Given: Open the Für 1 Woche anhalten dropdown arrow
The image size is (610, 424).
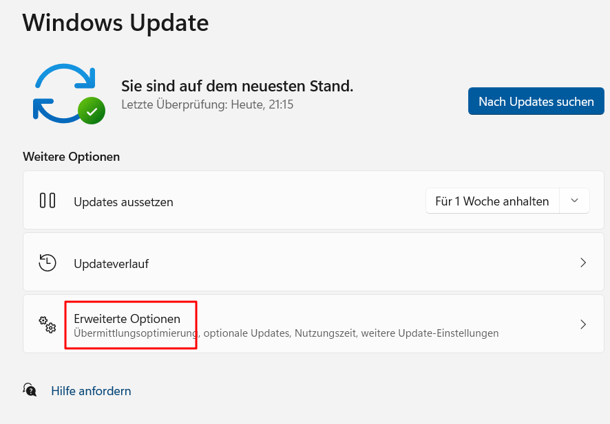Looking at the screenshot, I should coord(574,201).
